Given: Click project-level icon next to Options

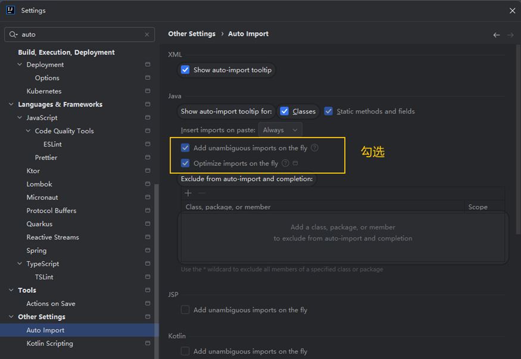Looking at the screenshot, I should click(x=148, y=78).
